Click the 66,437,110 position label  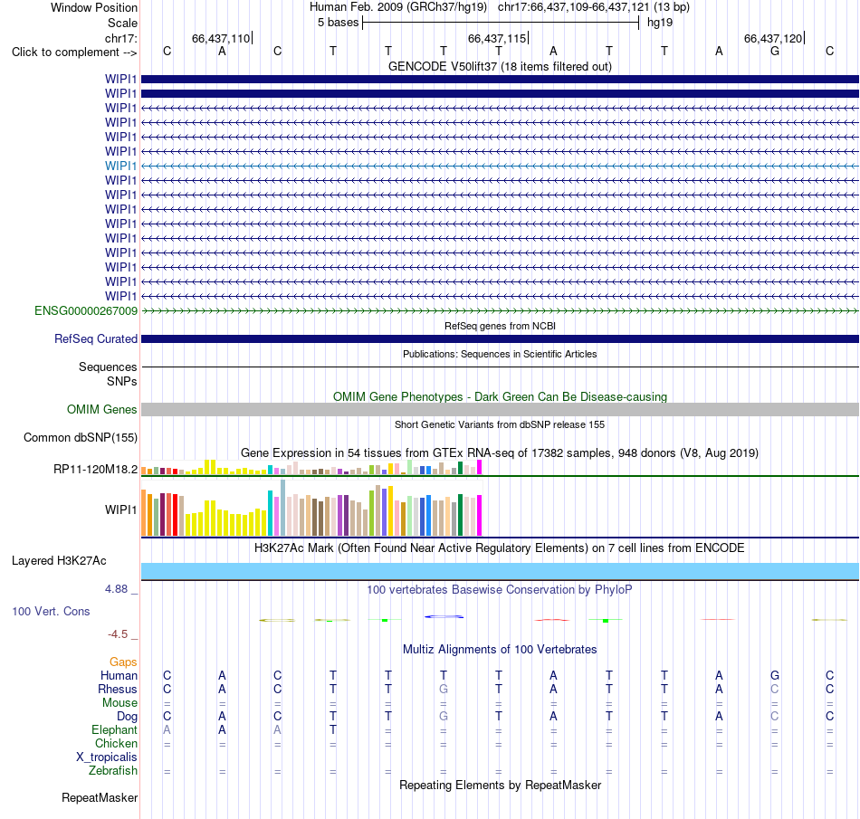221,38
